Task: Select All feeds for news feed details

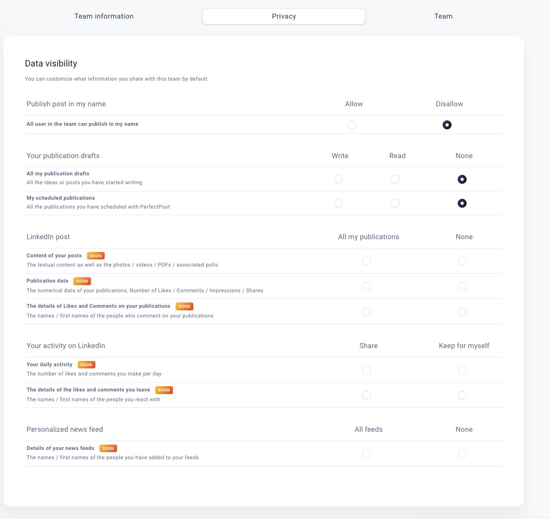Action: click(366, 454)
